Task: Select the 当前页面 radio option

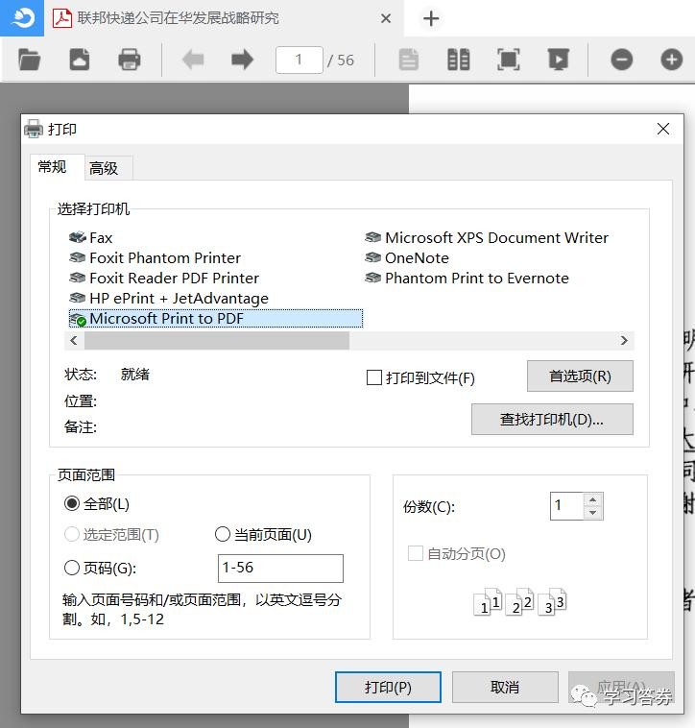Action: point(223,535)
